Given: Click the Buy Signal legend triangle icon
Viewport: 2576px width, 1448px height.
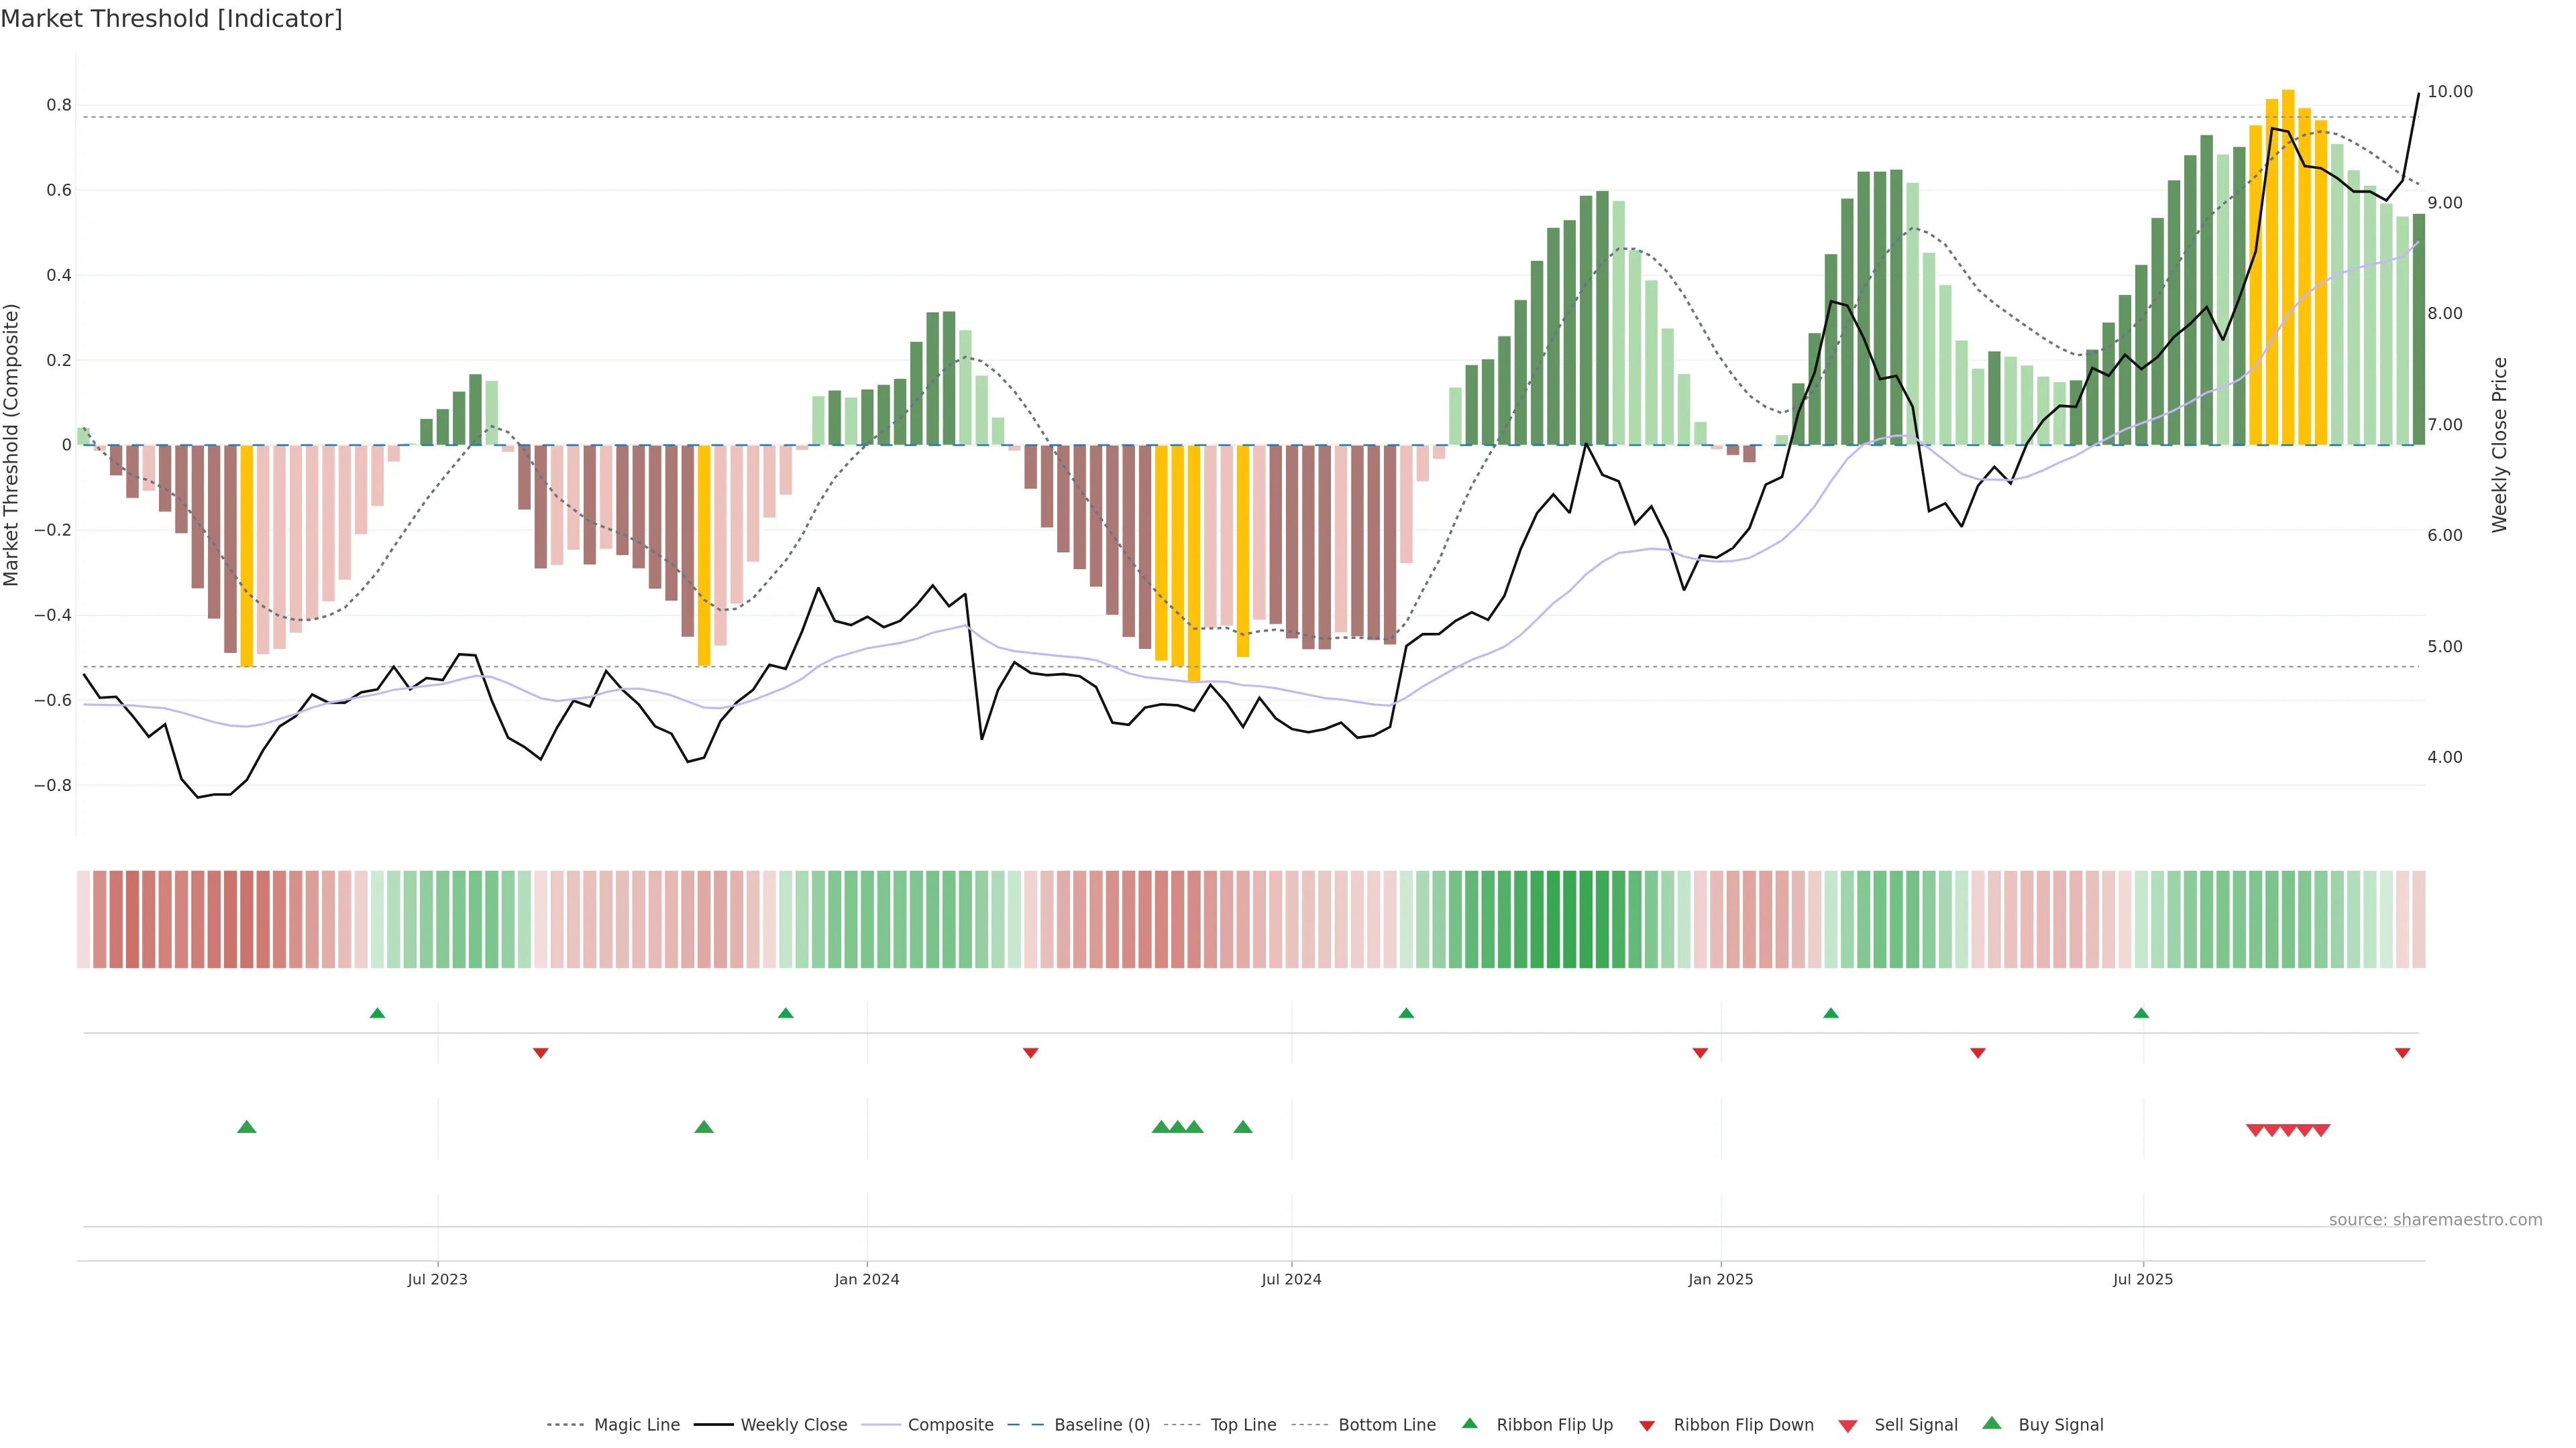Looking at the screenshot, I should [1991, 1423].
